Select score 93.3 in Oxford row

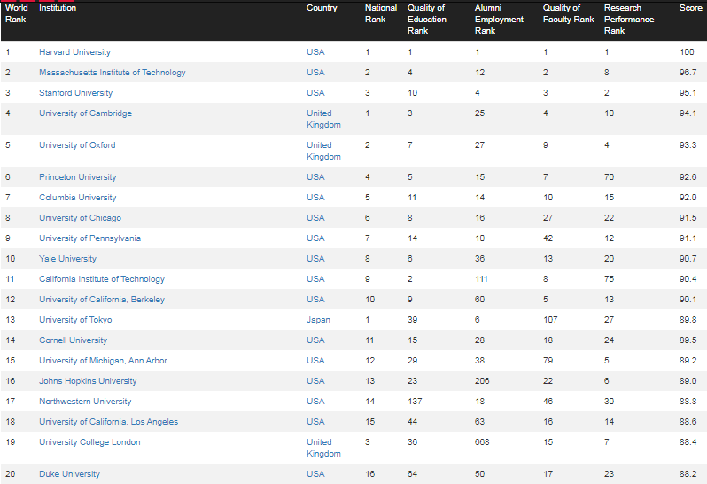point(688,144)
